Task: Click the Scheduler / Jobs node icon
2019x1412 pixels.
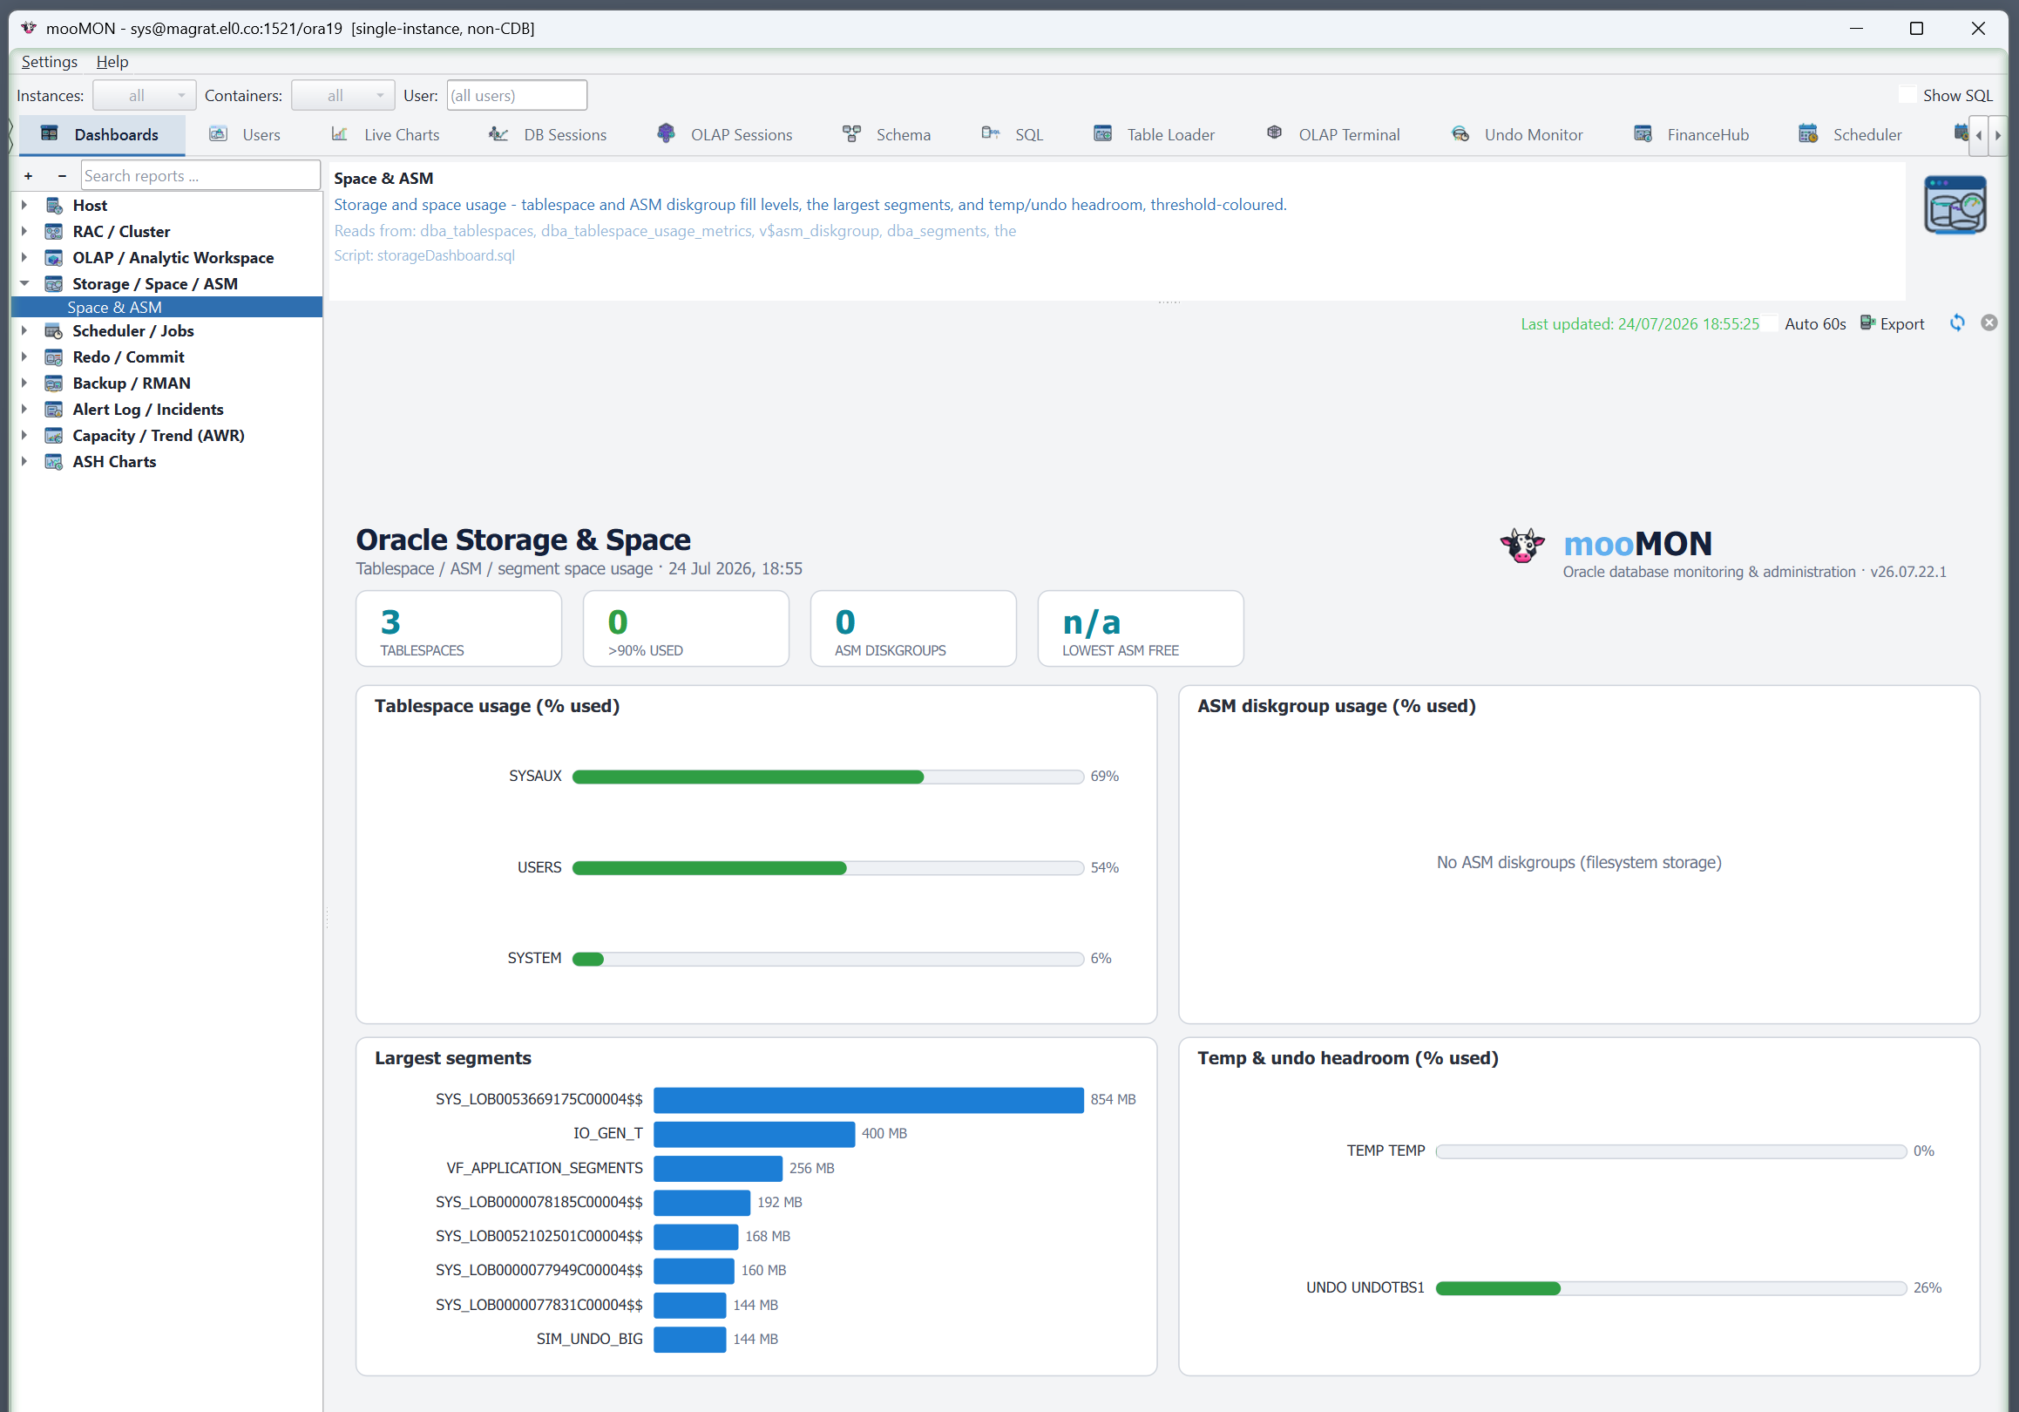Action: tap(54, 331)
